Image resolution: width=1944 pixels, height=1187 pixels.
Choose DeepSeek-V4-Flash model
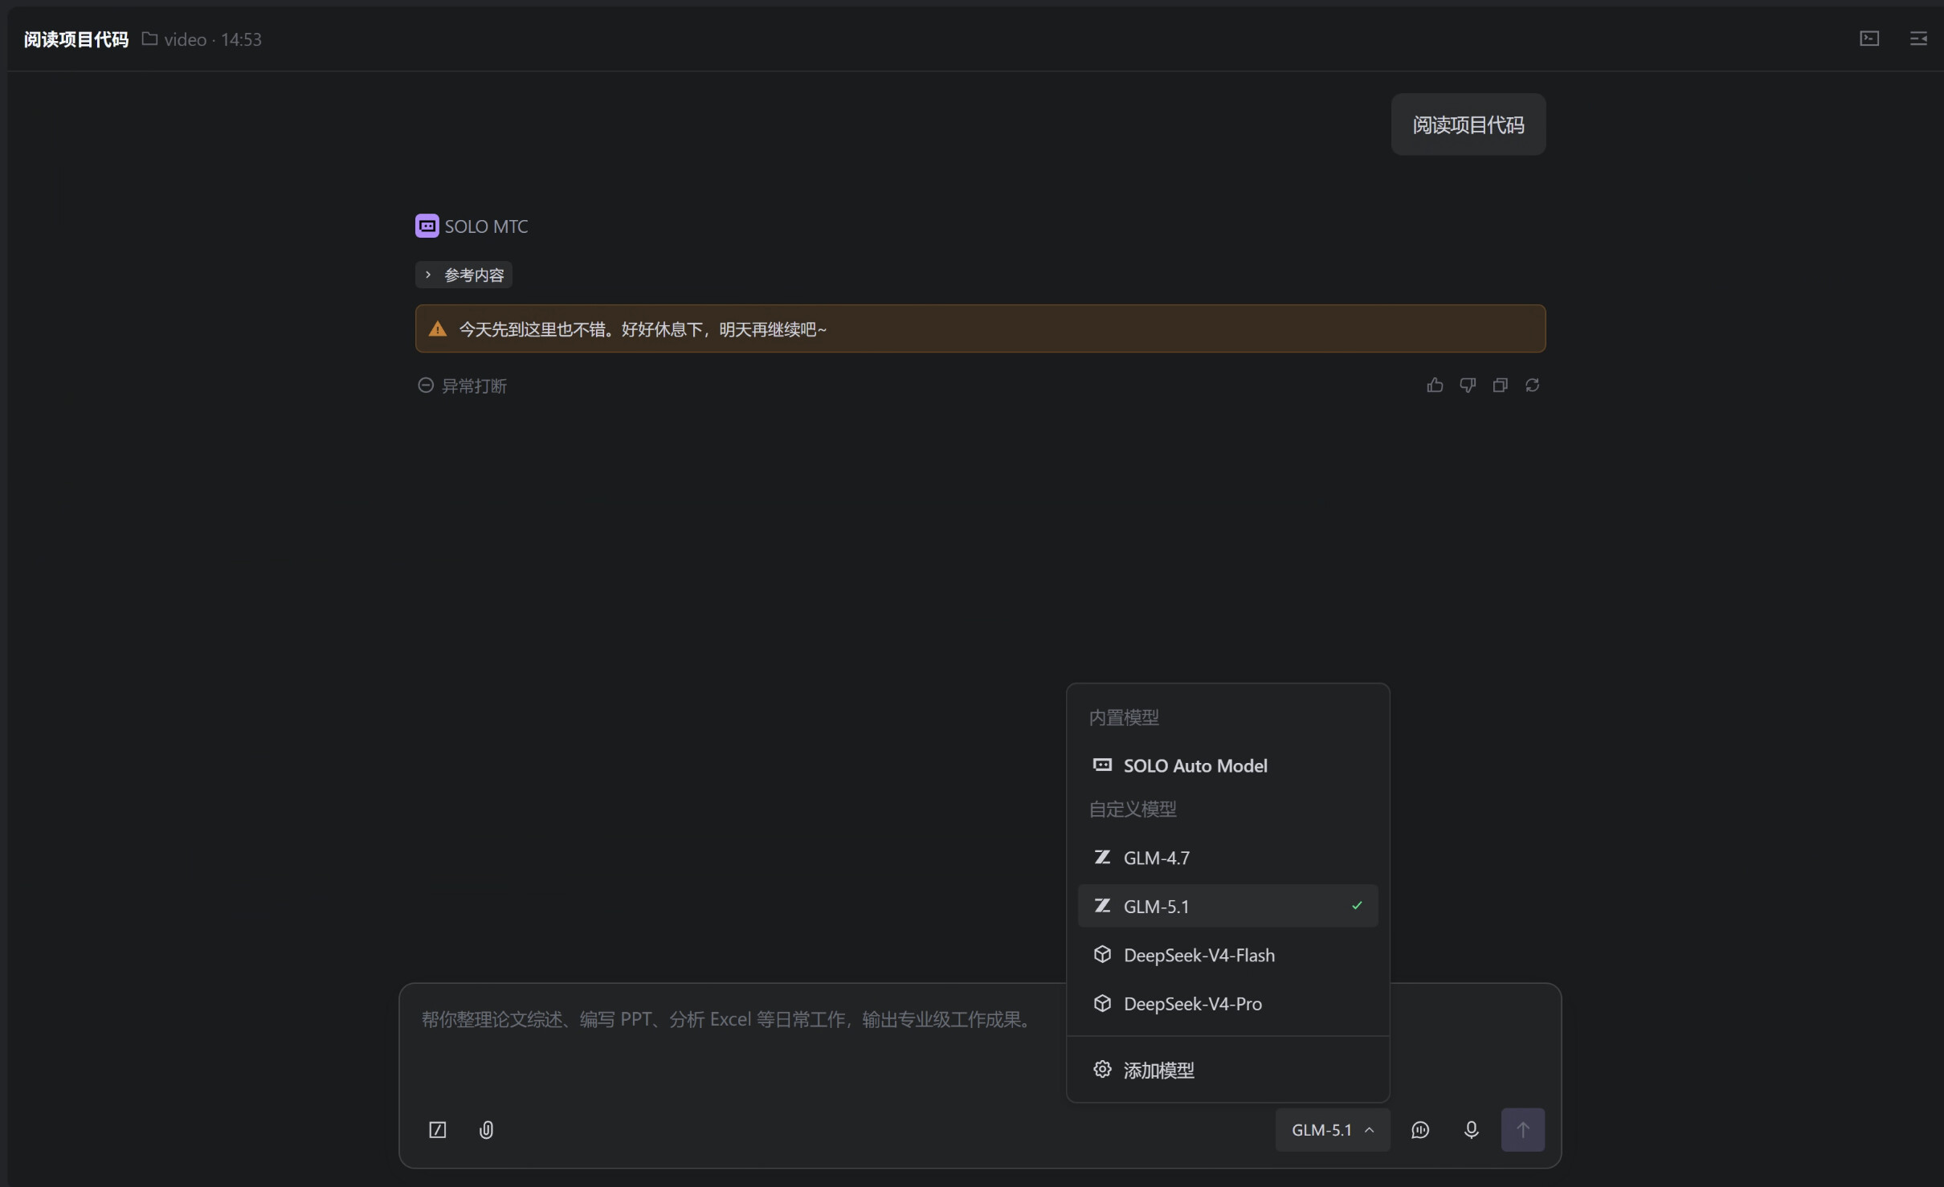1227,955
